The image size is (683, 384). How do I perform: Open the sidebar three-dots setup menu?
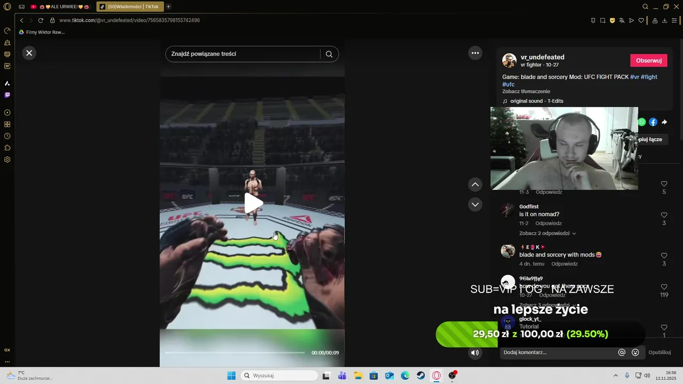(x=7, y=362)
